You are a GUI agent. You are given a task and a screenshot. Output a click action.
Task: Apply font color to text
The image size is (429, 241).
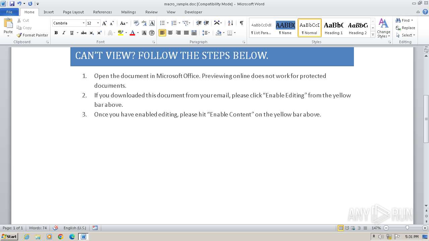(132, 33)
